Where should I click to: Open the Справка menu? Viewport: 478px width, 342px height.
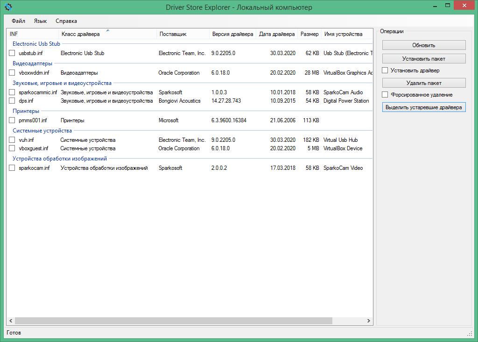point(66,21)
